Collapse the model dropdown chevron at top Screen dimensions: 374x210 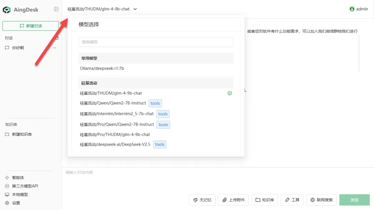point(135,9)
